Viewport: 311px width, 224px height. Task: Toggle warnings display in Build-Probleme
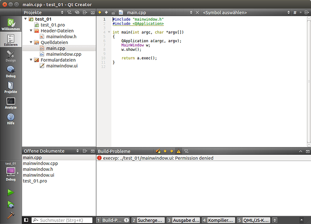tap(178, 151)
